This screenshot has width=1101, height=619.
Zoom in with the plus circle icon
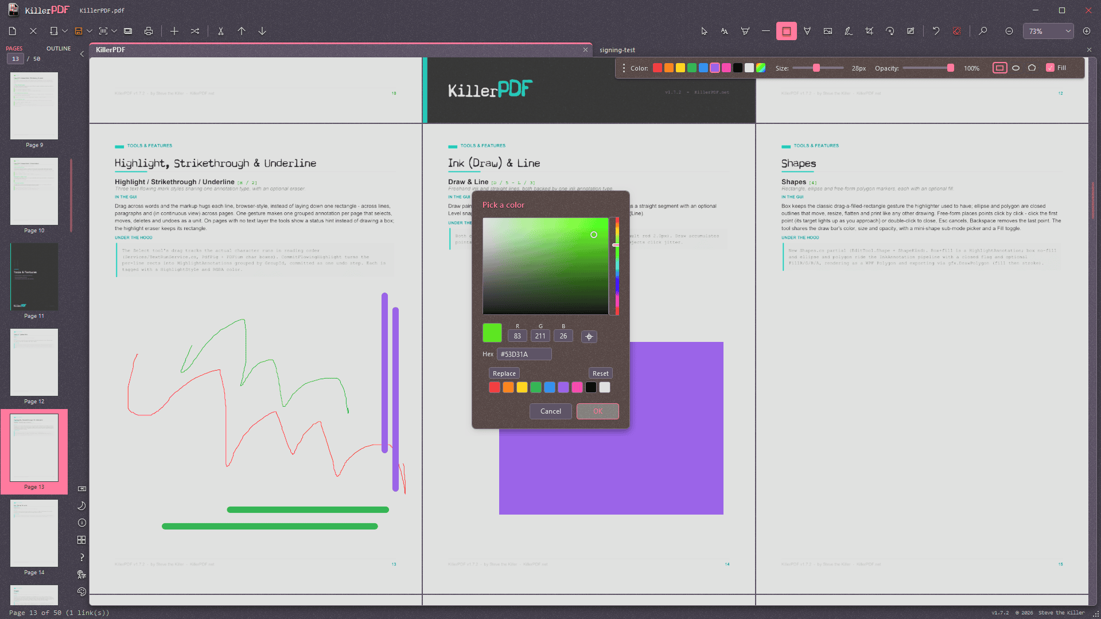click(x=1087, y=31)
